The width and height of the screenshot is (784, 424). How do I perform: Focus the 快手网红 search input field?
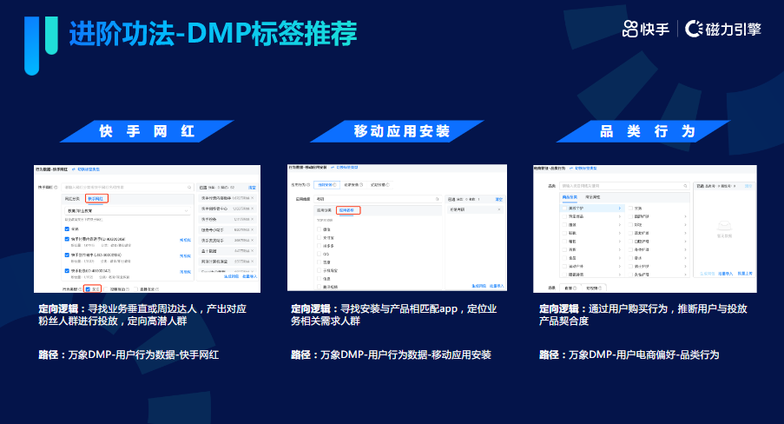(x=128, y=187)
